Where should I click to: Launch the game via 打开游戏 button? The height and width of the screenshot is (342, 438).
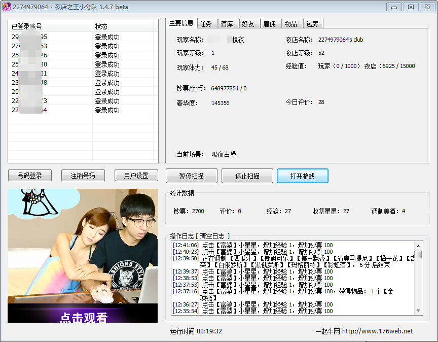tap(303, 176)
